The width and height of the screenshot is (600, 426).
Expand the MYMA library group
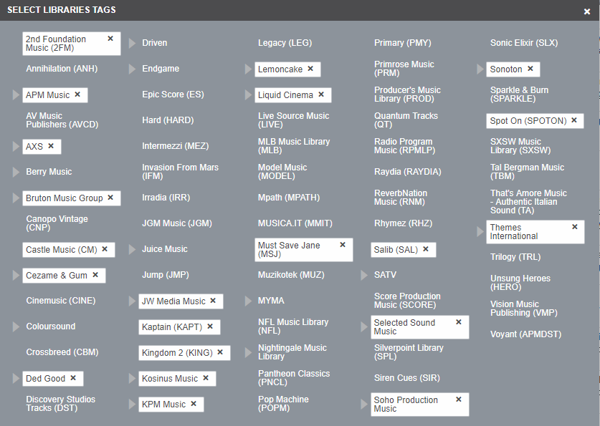click(x=248, y=301)
